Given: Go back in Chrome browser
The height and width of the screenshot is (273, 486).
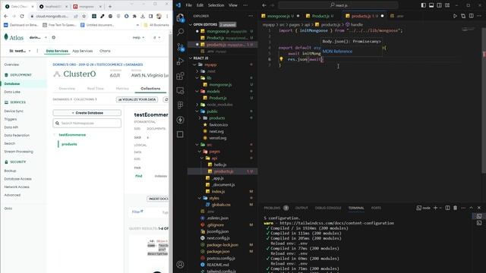Looking at the screenshot, I should click(x=6, y=16).
